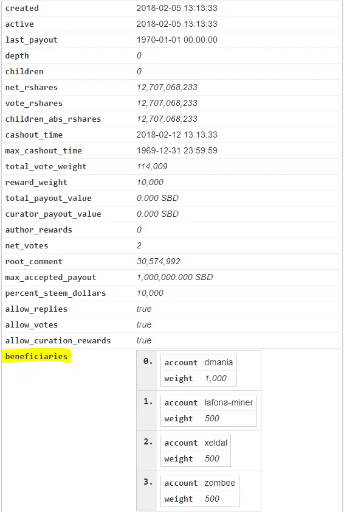Click the 'curator_payout_value' label
Viewport: 344px width, 512px height.
click(53, 214)
